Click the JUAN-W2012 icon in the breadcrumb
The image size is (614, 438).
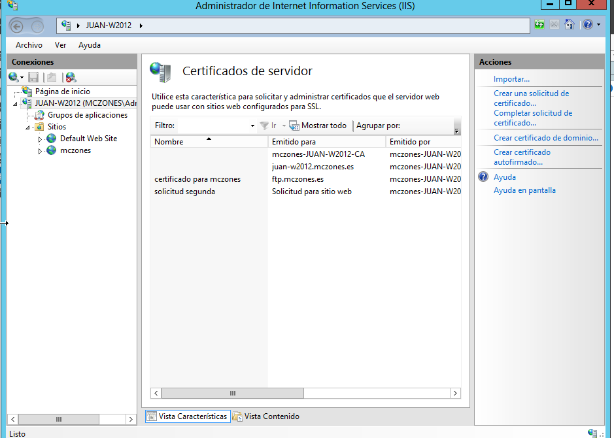(65, 25)
